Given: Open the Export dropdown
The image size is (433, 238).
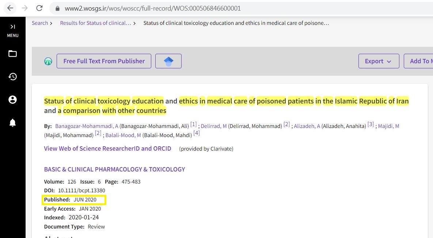Looking at the screenshot, I should pos(378,61).
